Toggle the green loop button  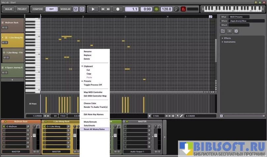(156, 9)
